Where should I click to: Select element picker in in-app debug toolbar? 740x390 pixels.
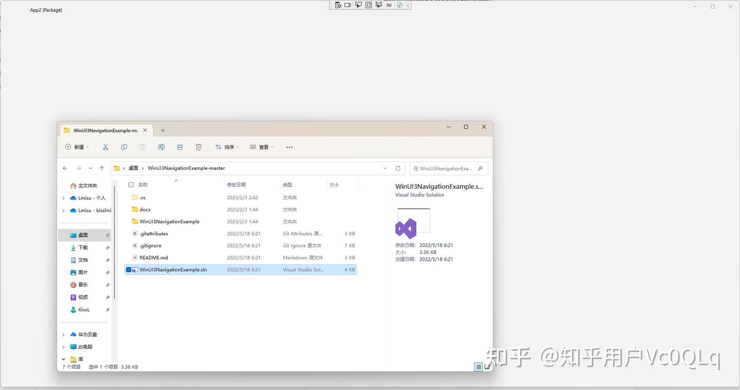coord(358,5)
